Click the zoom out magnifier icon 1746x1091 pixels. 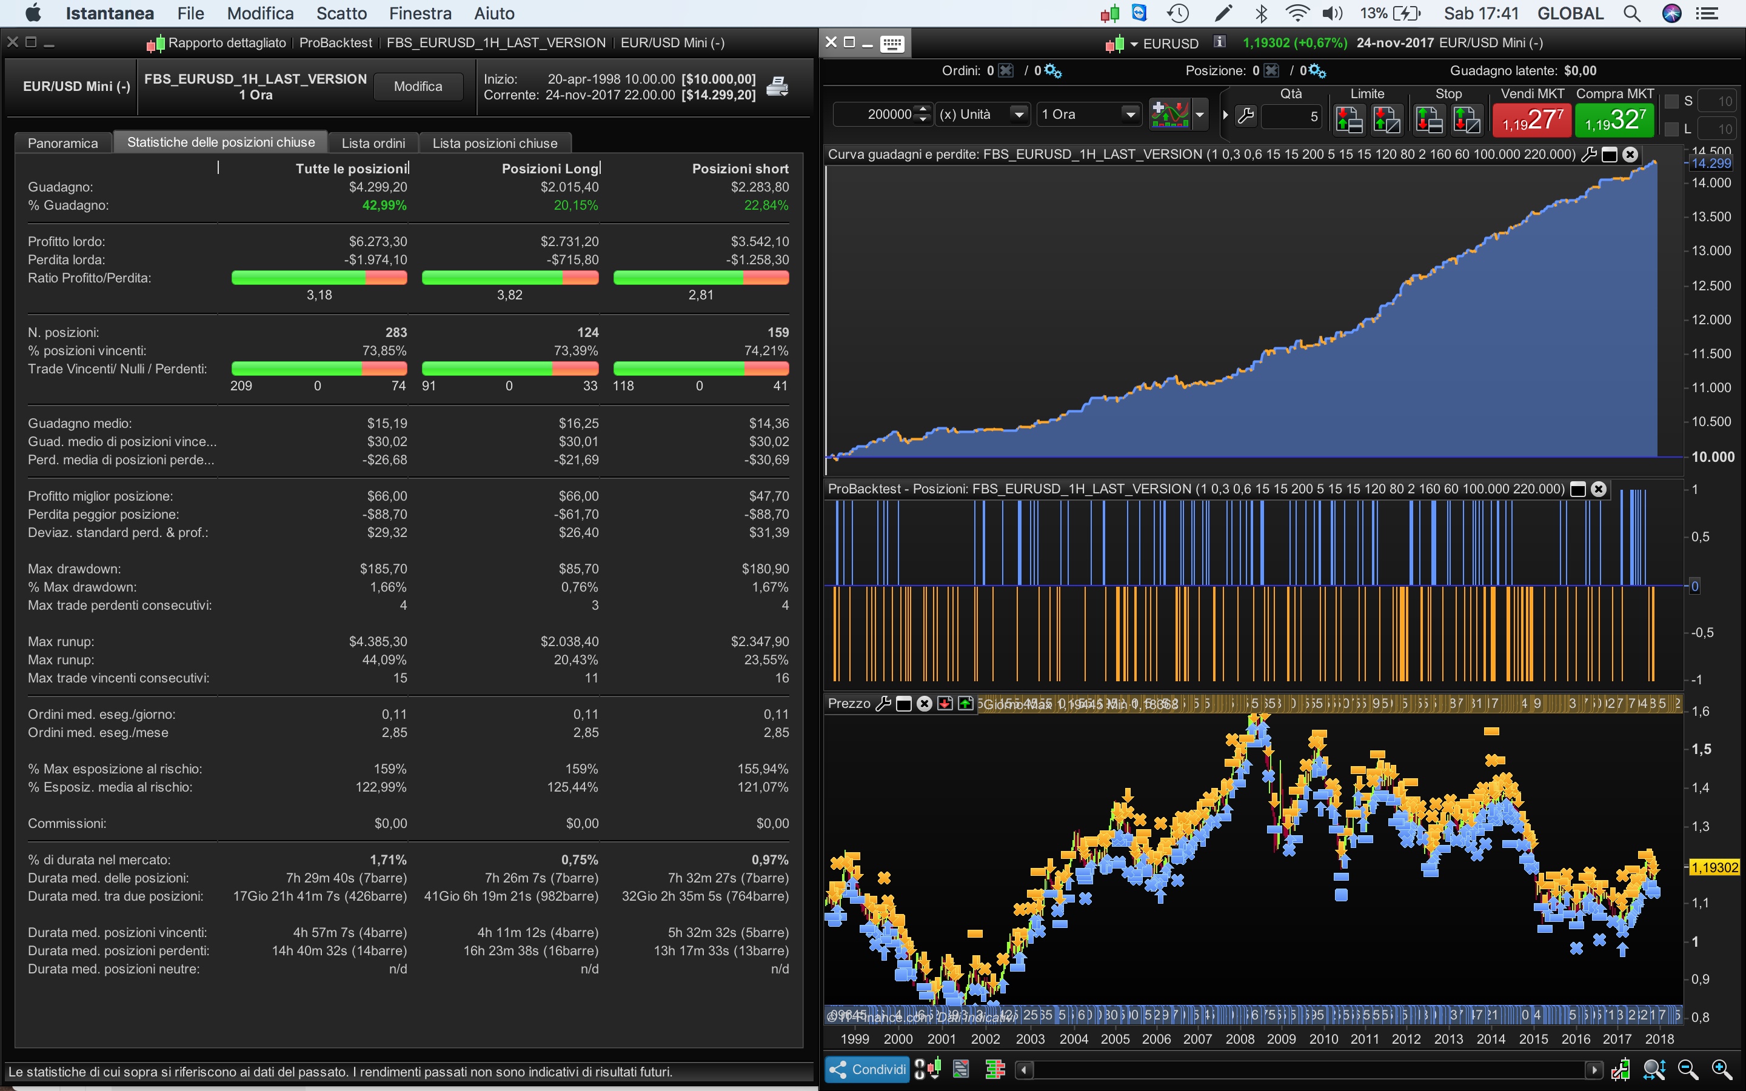click(x=1688, y=1069)
